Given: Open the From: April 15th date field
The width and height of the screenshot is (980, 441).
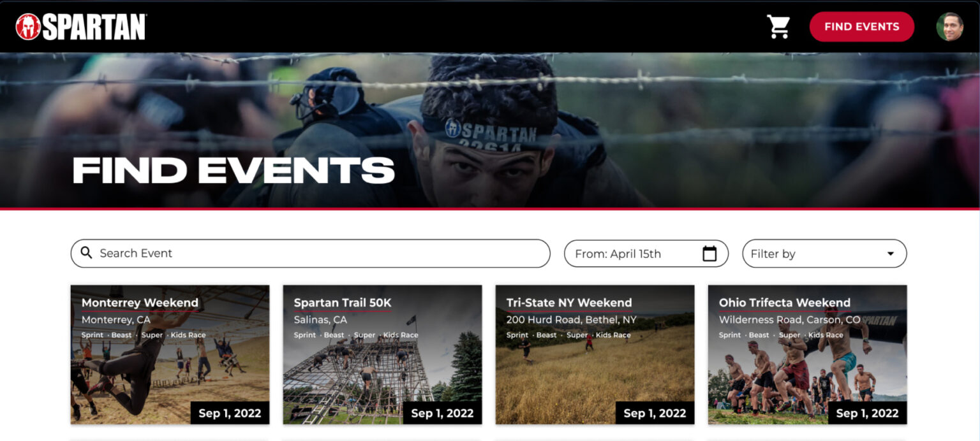Looking at the screenshot, I should point(646,254).
